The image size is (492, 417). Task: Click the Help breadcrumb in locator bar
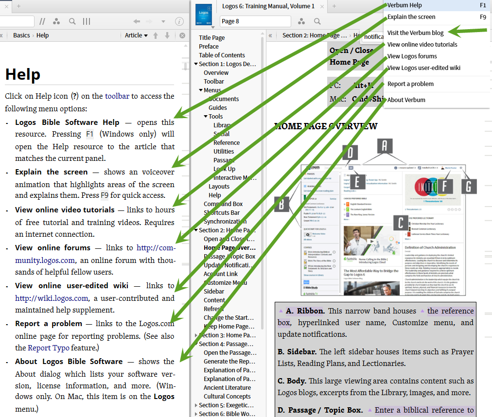click(x=42, y=35)
